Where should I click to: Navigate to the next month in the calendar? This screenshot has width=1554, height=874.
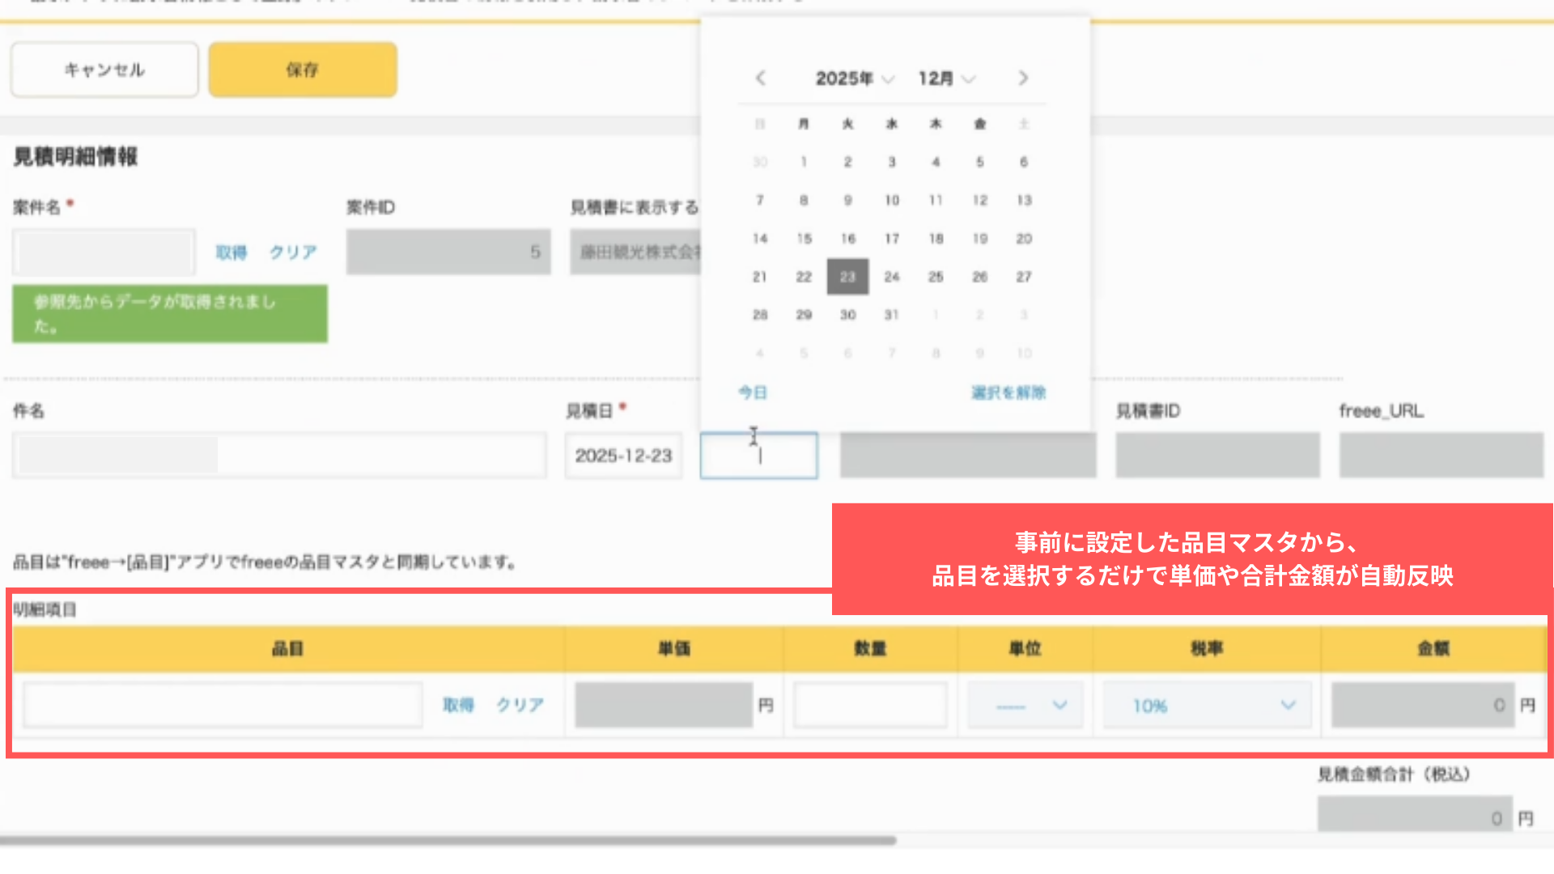coord(1022,78)
